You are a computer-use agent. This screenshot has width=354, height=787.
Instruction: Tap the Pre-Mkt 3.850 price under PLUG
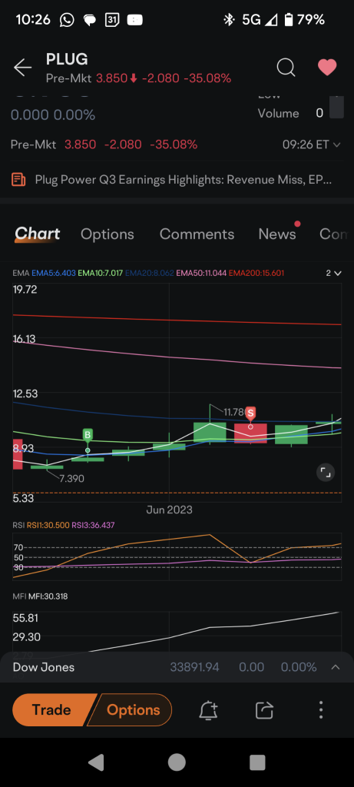[111, 78]
